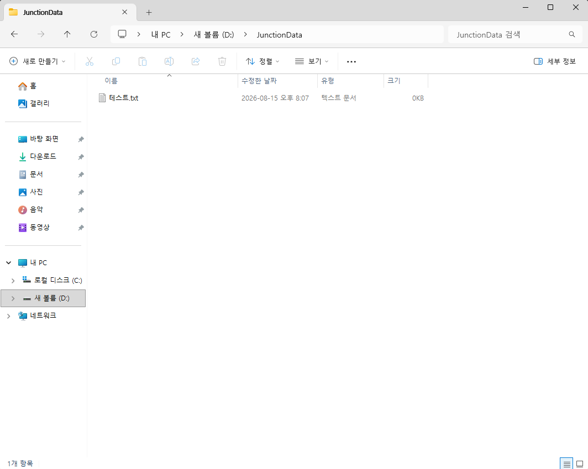Click the PC monitor icon in address bar
588x469 pixels.
click(122, 34)
